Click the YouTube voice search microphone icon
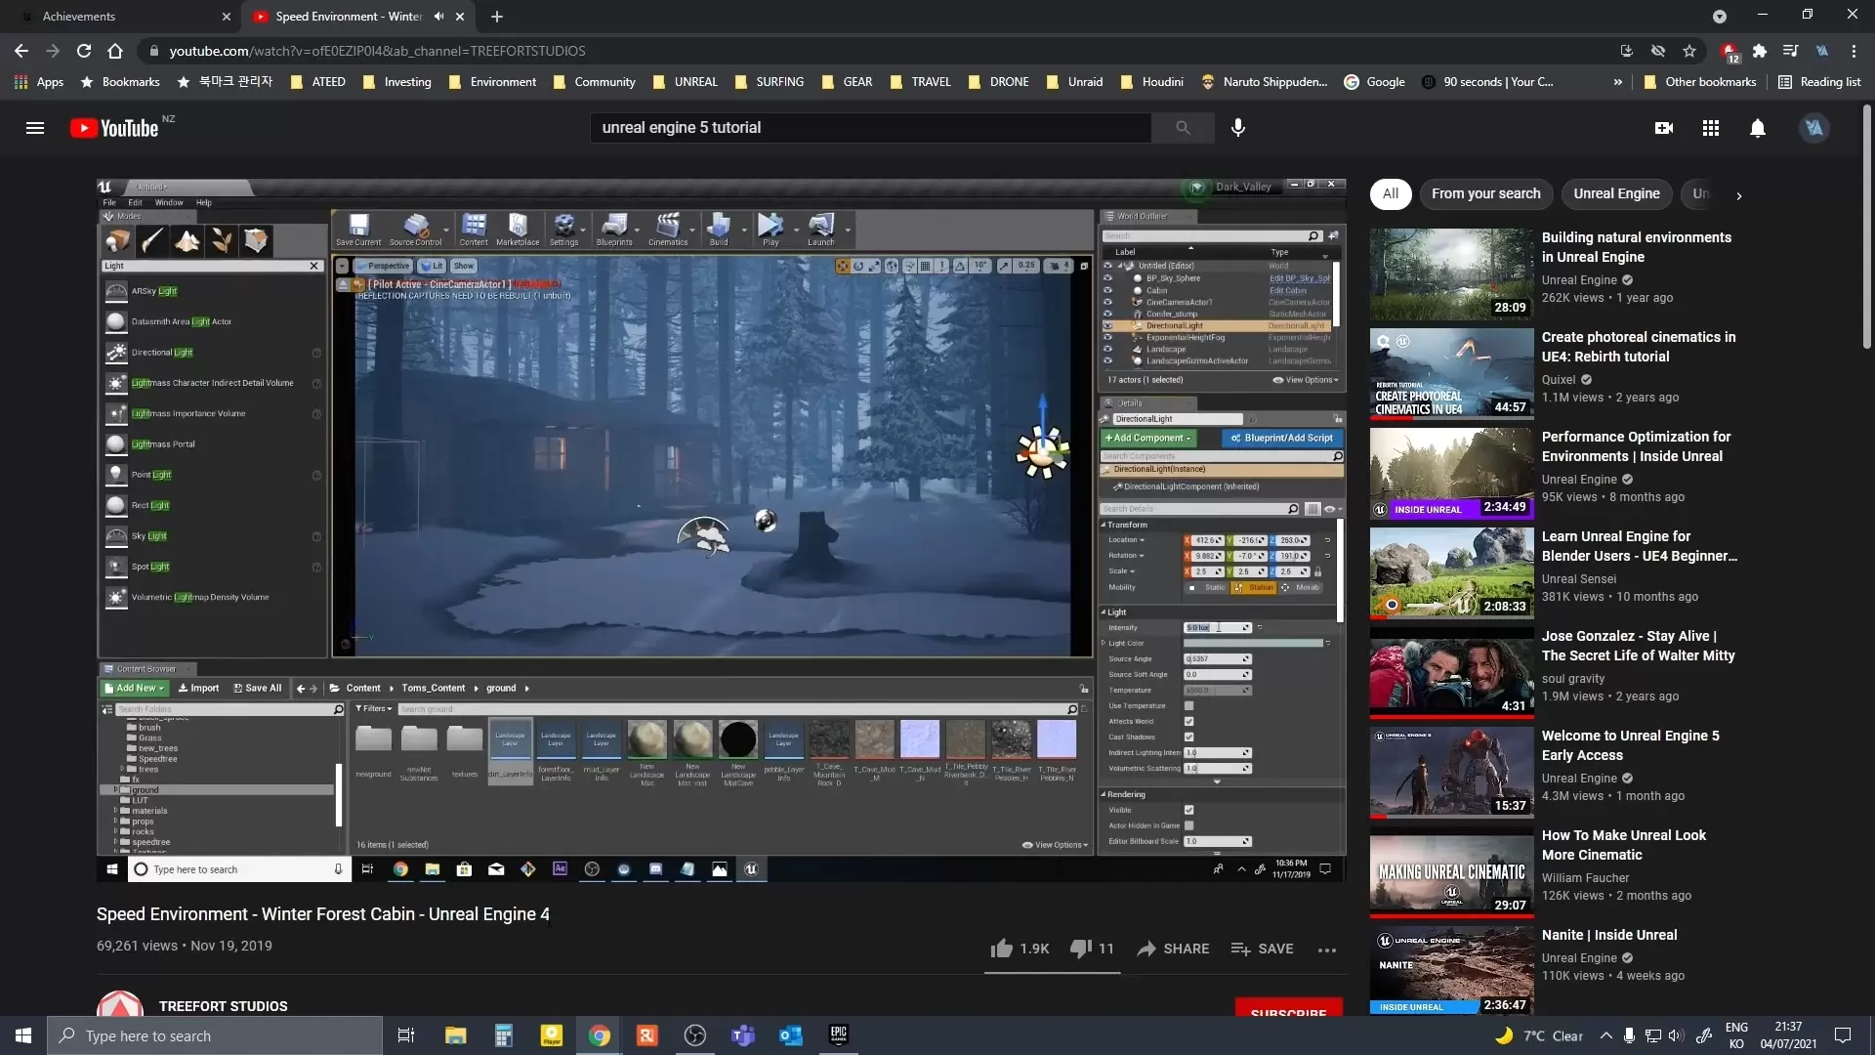The height and width of the screenshot is (1055, 1875). [1237, 128]
